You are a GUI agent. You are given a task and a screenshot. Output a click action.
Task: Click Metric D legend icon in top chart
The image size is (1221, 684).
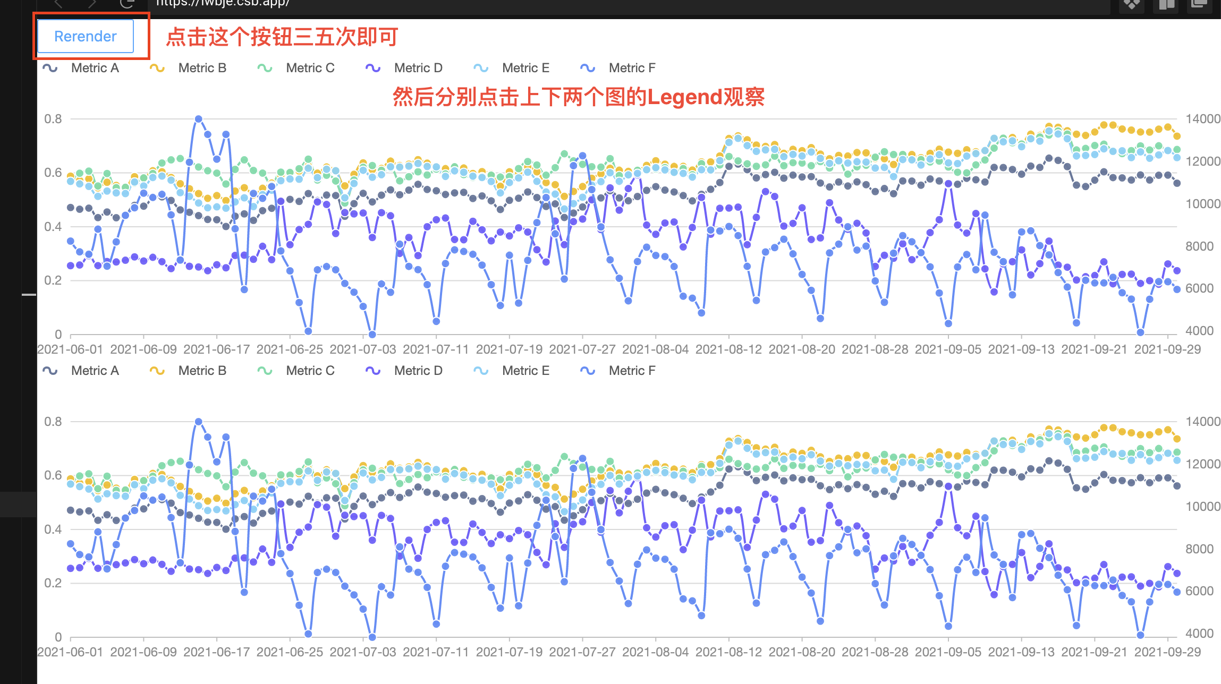click(373, 68)
